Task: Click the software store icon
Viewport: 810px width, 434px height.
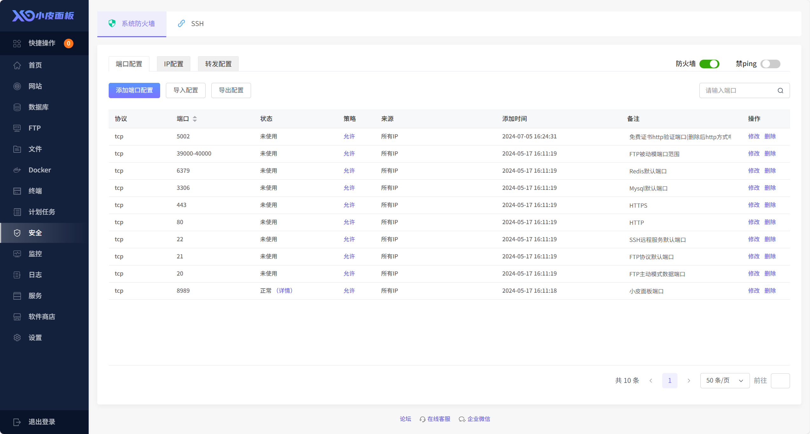Action: tap(17, 317)
